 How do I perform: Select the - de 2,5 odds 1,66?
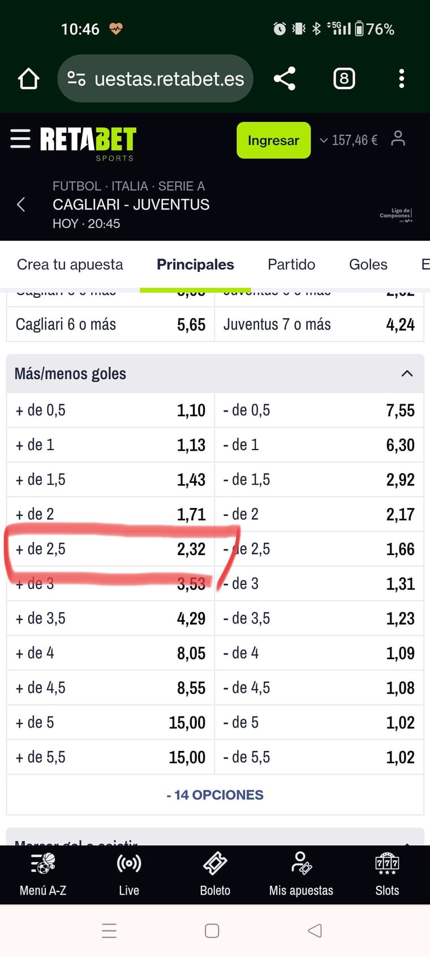click(x=319, y=549)
